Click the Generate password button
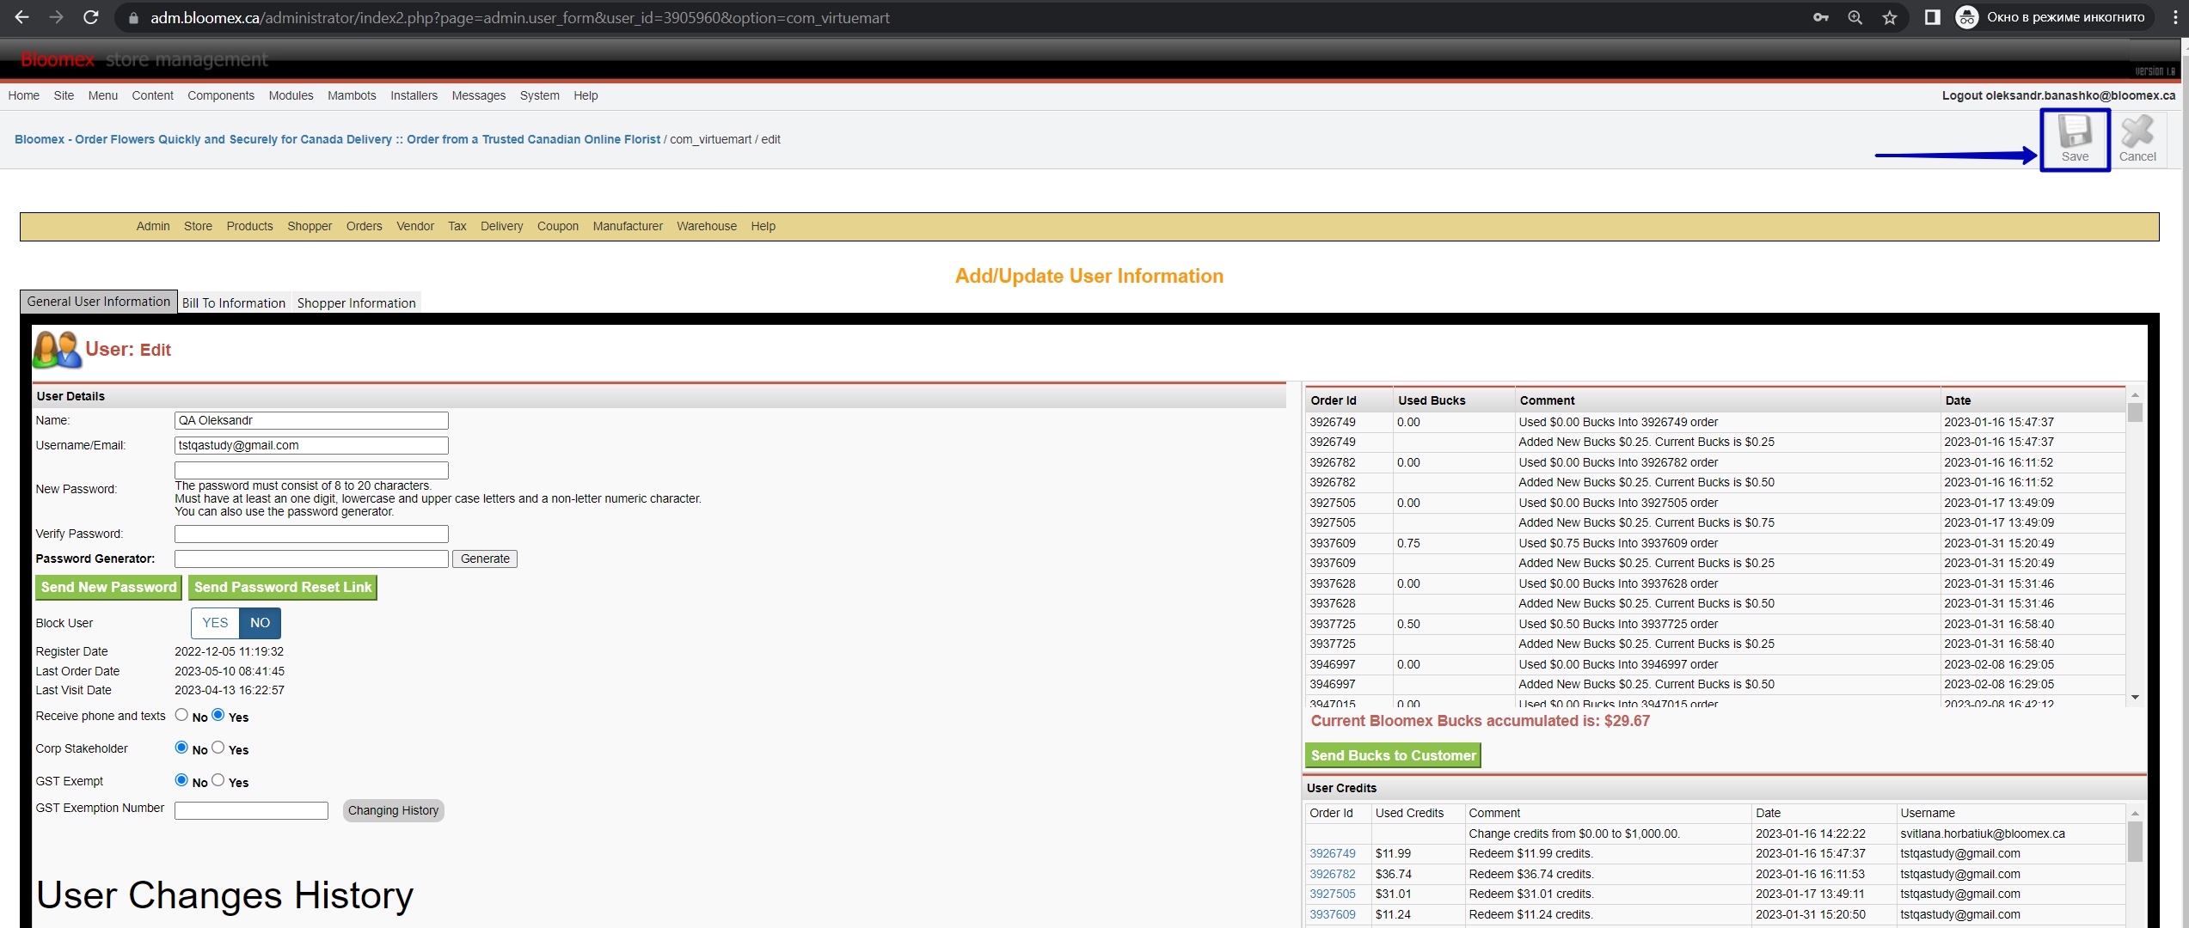The height and width of the screenshot is (928, 2189). click(485, 559)
